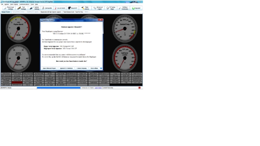Open the Options menu
This screenshot has height=146, width=260.
pos(7,4)
